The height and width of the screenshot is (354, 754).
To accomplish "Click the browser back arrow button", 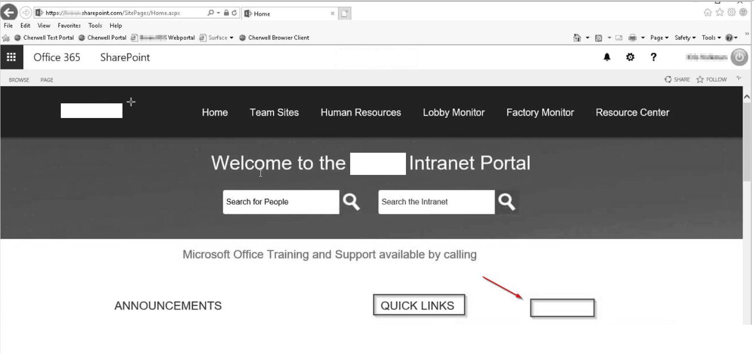I will [9, 13].
